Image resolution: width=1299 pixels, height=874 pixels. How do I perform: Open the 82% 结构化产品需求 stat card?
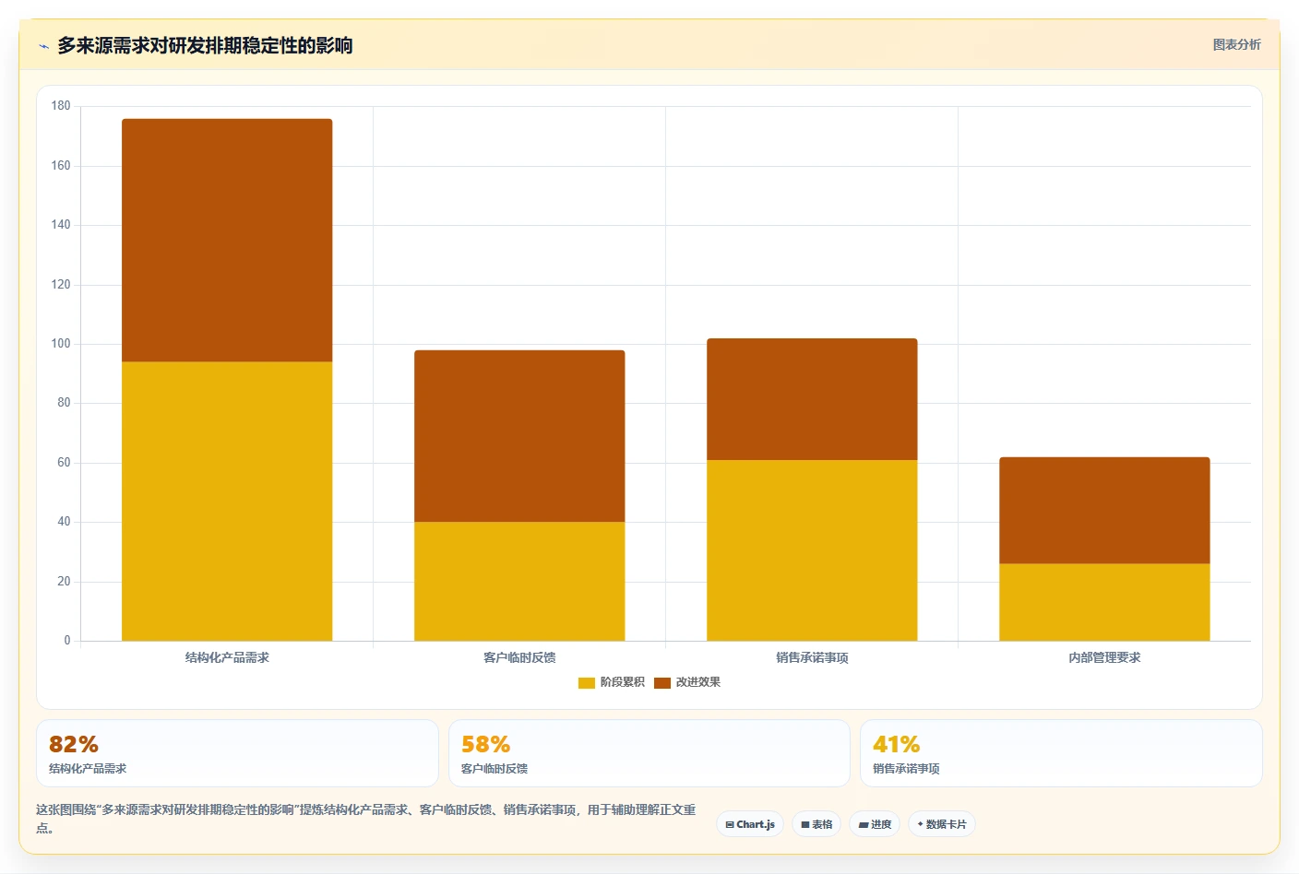pyautogui.click(x=237, y=753)
